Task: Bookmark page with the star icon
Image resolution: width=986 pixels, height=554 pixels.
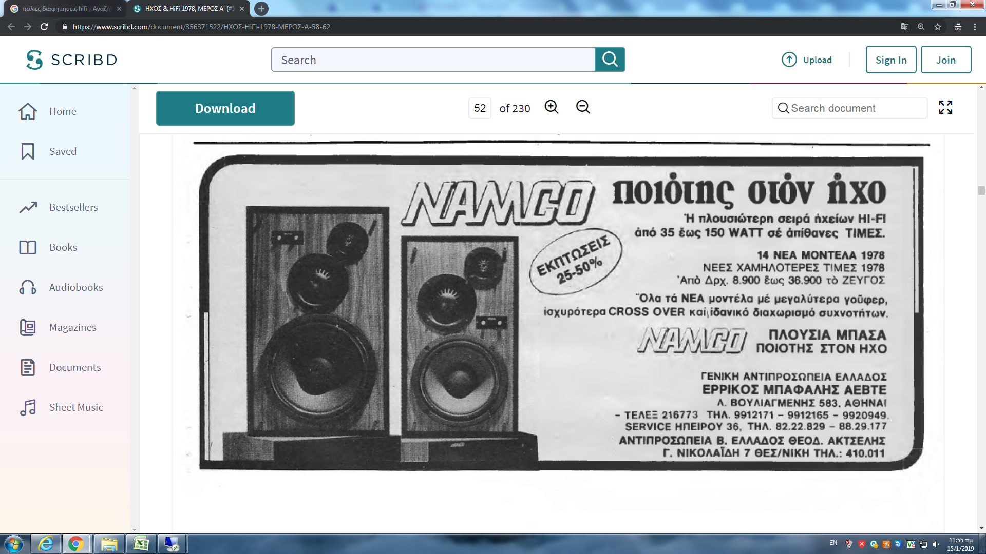Action: tap(938, 27)
